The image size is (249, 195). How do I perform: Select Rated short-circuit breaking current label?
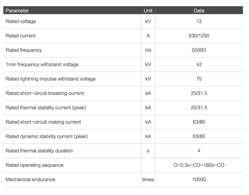click(45, 93)
